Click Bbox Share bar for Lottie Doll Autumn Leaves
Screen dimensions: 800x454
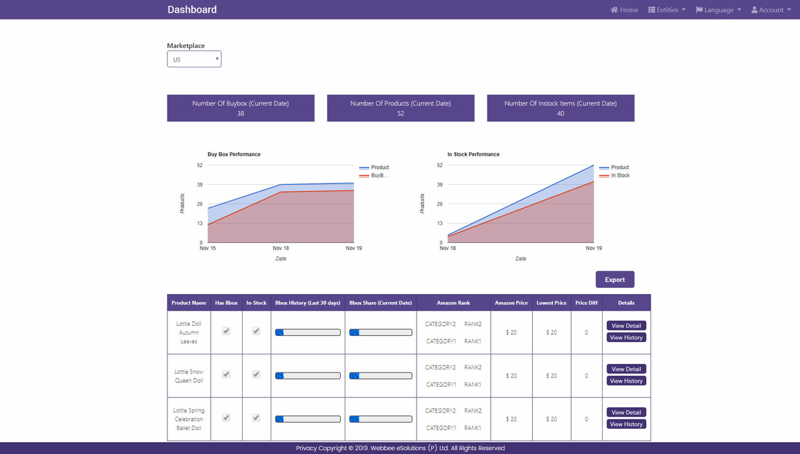click(381, 332)
